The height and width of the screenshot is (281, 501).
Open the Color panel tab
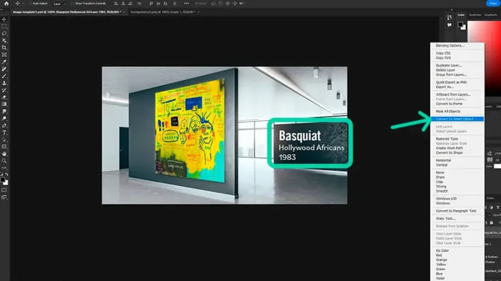(x=461, y=14)
